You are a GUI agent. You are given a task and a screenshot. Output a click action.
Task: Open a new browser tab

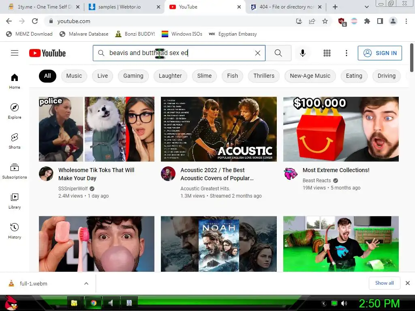pos(335,7)
